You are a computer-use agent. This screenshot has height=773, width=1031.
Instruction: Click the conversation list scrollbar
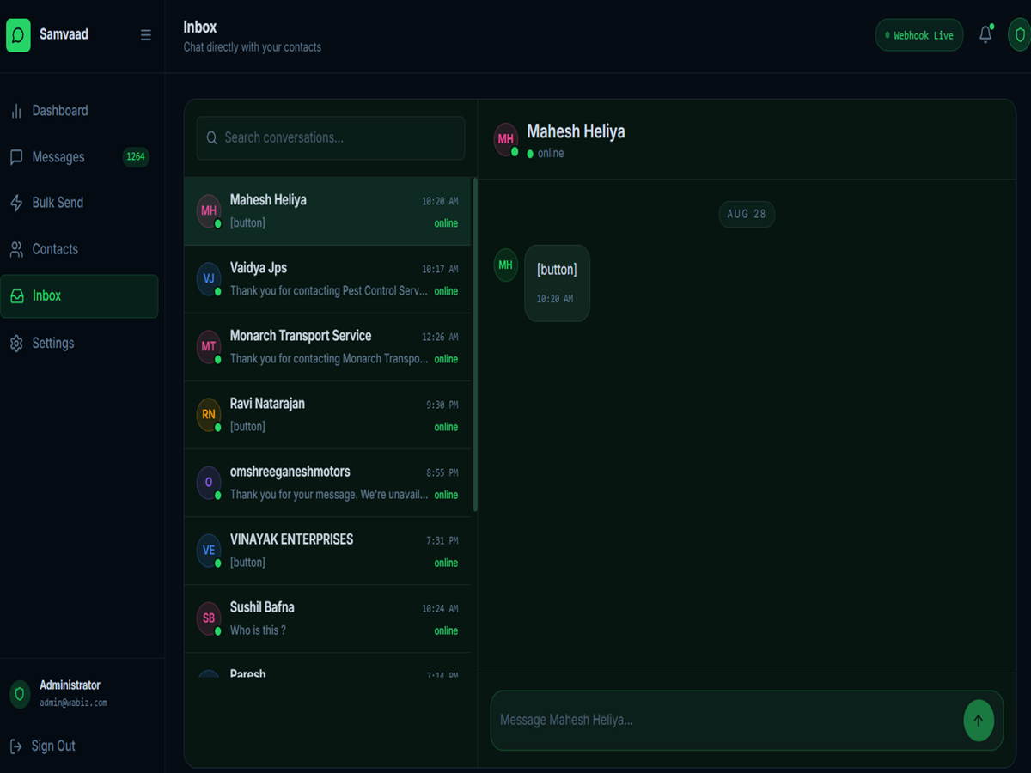(x=475, y=345)
